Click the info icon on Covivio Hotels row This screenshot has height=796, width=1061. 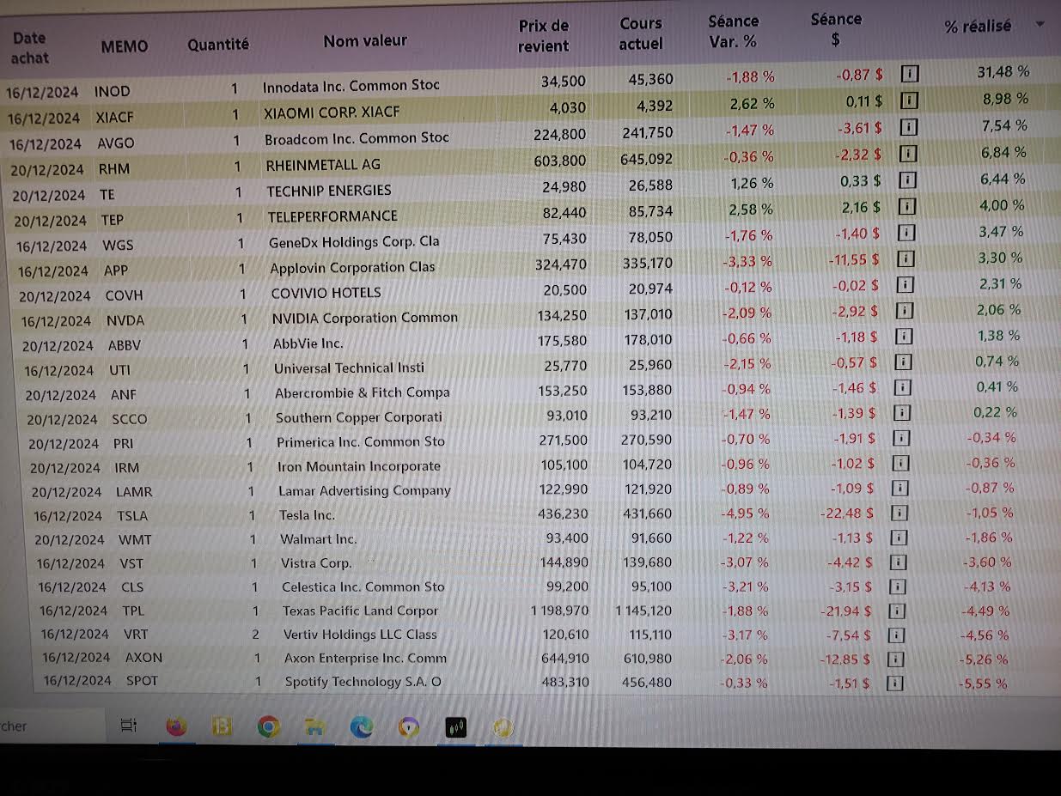[x=906, y=284]
